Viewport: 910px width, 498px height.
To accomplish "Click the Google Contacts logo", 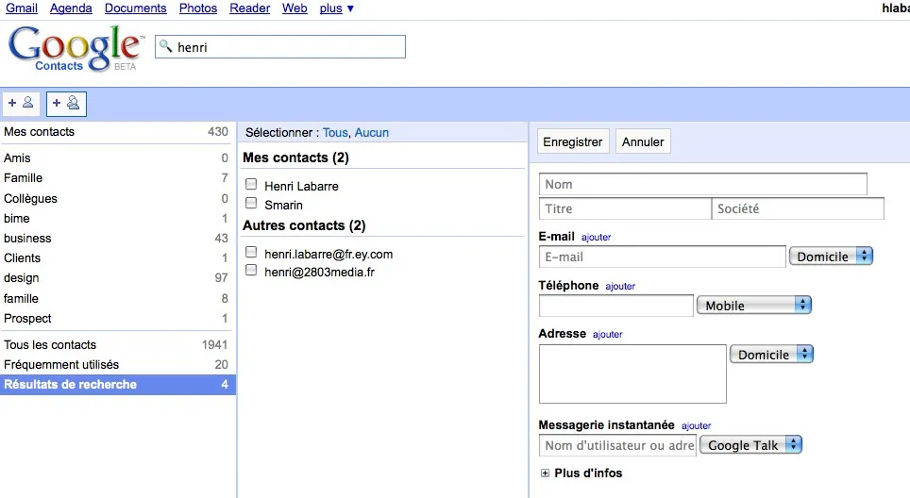I will pos(75,49).
